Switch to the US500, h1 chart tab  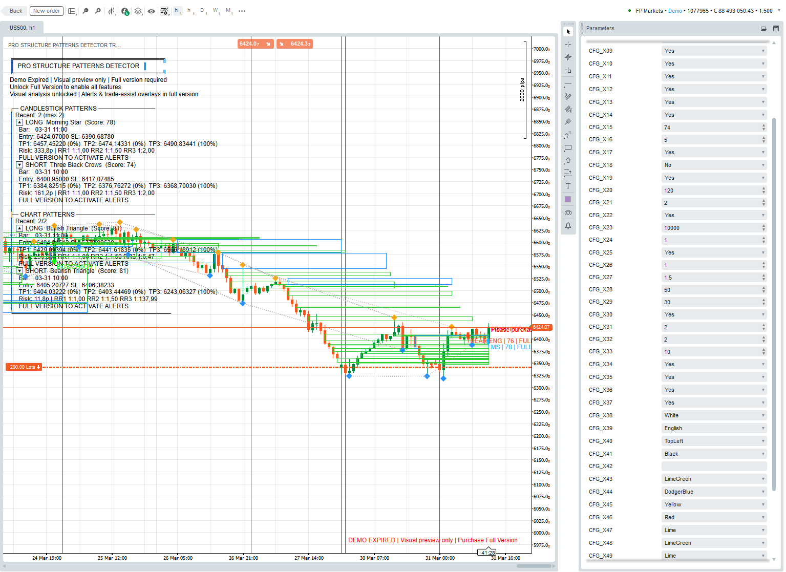[23, 28]
